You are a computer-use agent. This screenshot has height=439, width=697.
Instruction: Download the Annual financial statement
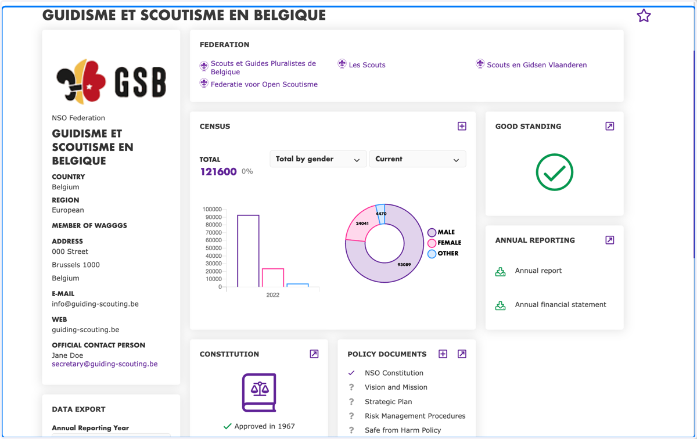pyautogui.click(x=561, y=304)
